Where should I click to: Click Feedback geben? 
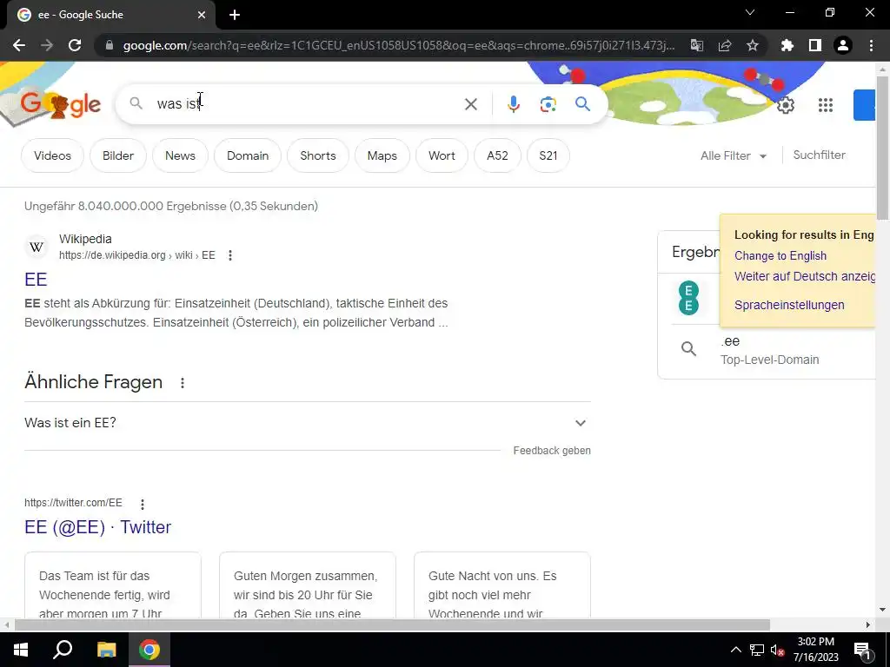click(552, 451)
